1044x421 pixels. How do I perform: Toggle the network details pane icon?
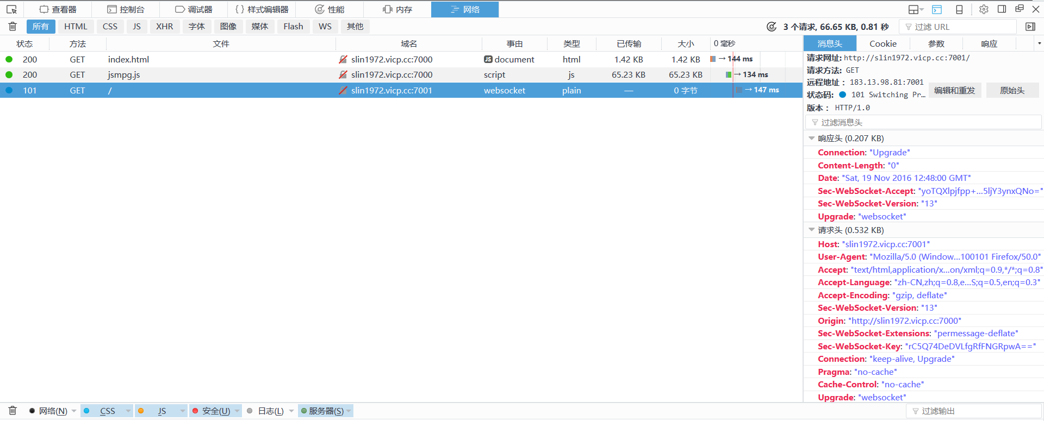tap(1030, 27)
